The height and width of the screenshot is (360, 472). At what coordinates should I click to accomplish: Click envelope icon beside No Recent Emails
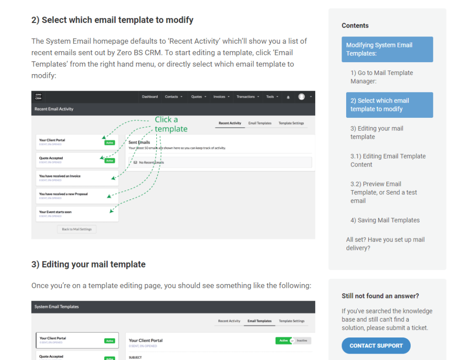pyautogui.click(x=135, y=163)
